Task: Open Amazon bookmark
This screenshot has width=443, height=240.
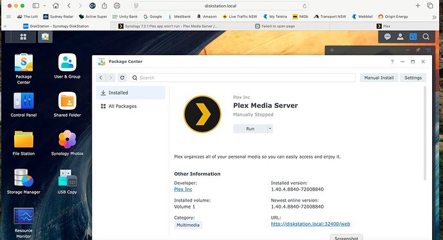Action: 207,17
